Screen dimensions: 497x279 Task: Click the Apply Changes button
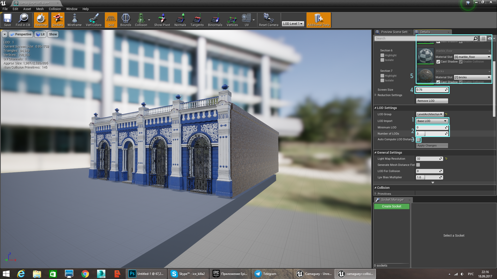click(x=431, y=145)
